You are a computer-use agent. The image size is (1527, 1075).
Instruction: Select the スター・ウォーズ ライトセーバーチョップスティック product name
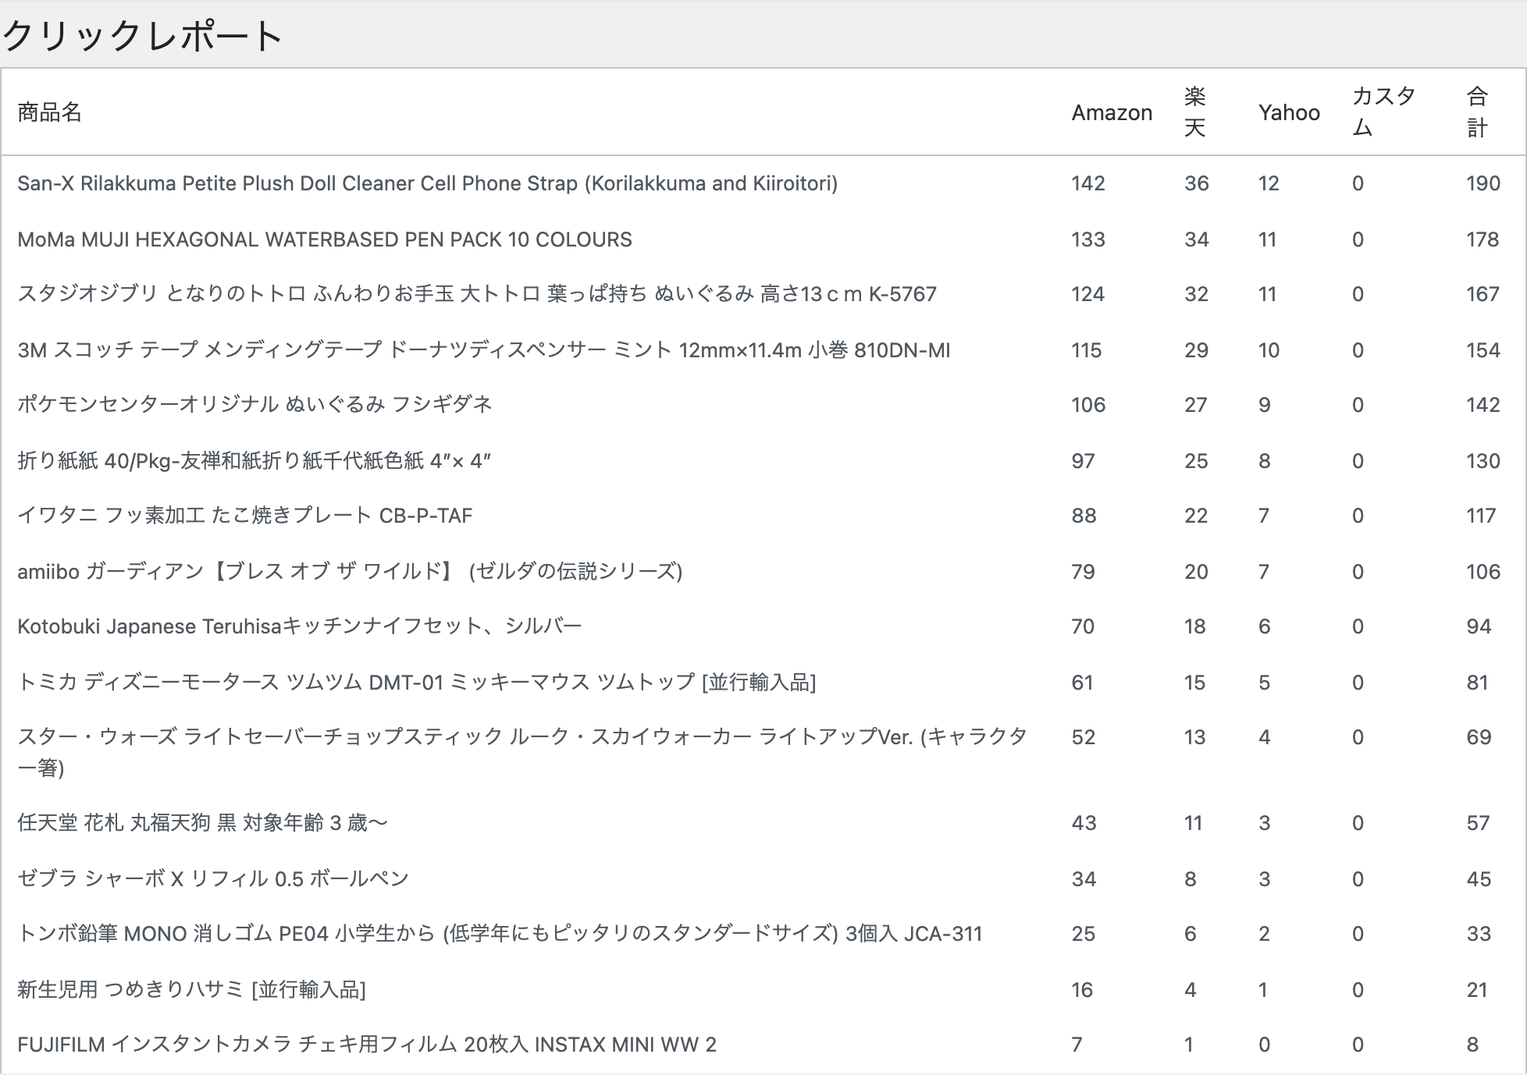522,753
